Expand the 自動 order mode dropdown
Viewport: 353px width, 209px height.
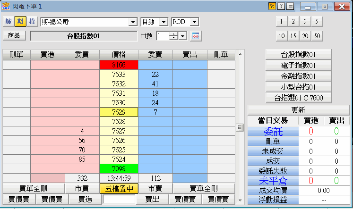coord(164,22)
